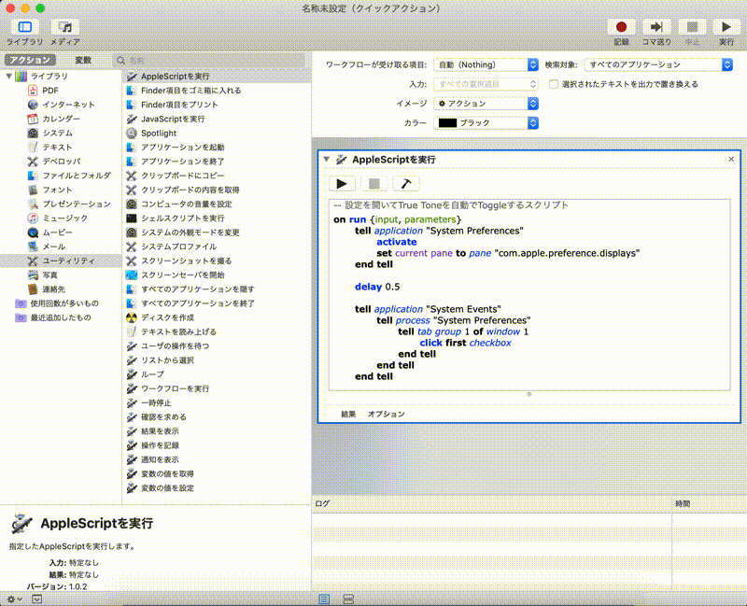The height and width of the screenshot is (606, 747).
Task: Select the フォント library category
Action: click(x=57, y=190)
